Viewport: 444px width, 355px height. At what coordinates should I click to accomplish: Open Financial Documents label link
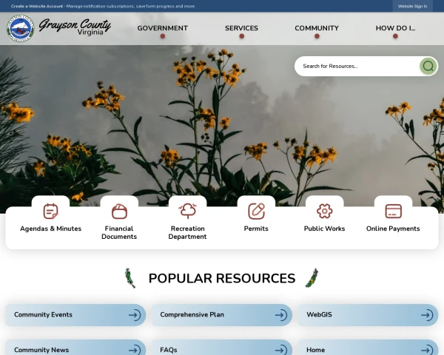[x=119, y=232]
